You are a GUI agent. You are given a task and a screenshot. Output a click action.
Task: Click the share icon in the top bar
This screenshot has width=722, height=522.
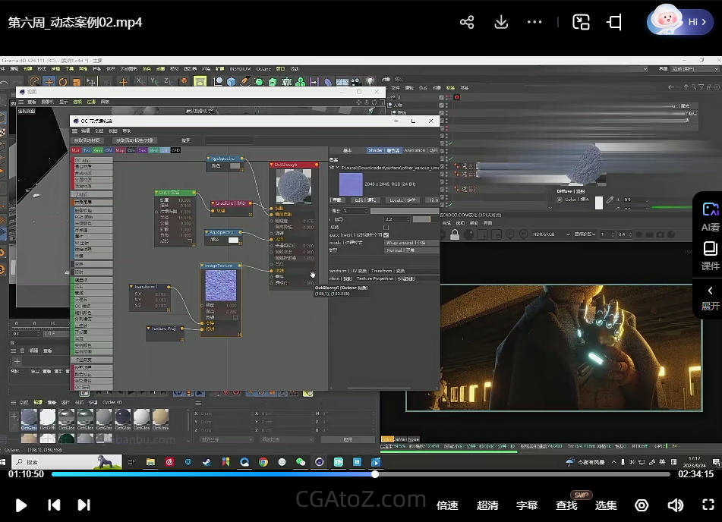[467, 22]
